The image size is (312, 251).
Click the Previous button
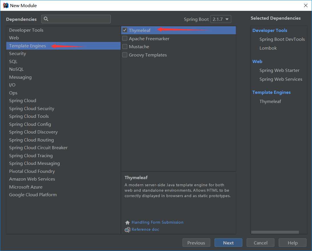[x=196, y=243]
